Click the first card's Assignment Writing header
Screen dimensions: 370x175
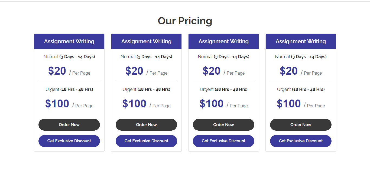pos(69,41)
